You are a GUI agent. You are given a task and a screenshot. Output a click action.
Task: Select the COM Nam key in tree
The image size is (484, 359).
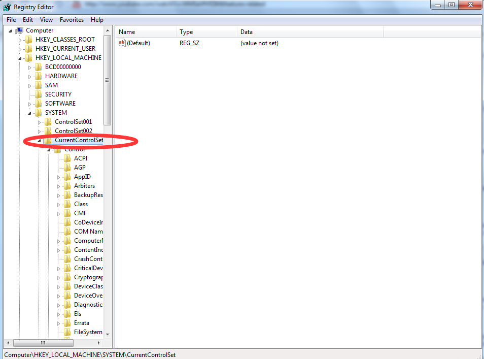coord(88,232)
